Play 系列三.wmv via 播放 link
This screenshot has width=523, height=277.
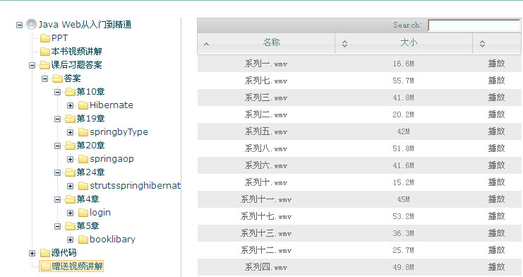[497, 98]
